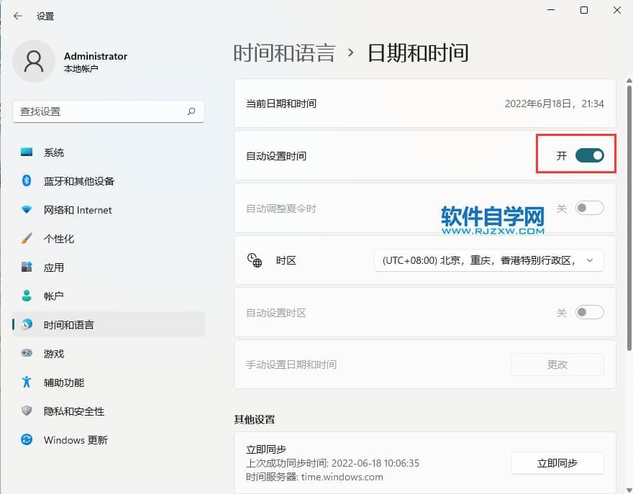Click the back arrow beside 设置
Image resolution: width=633 pixels, height=494 pixels.
point(18,16)
